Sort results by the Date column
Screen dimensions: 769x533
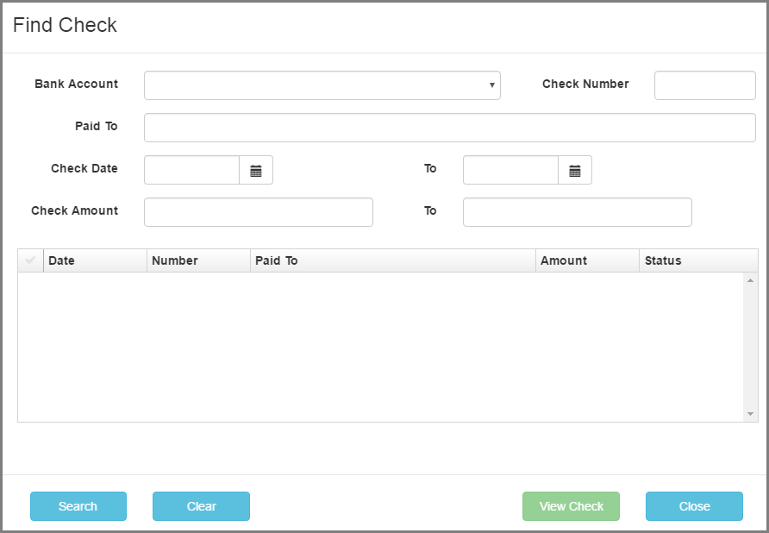click(x=95, y=260)
